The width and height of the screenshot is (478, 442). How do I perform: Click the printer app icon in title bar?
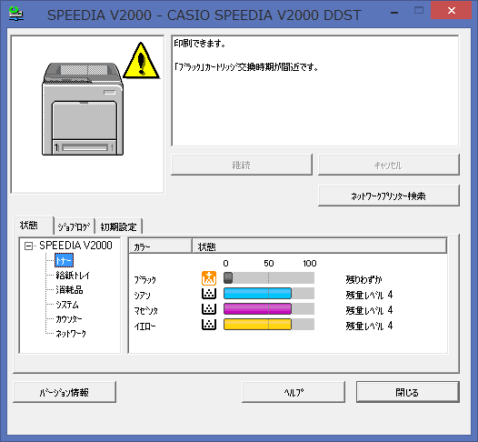(x=15, y=15)
